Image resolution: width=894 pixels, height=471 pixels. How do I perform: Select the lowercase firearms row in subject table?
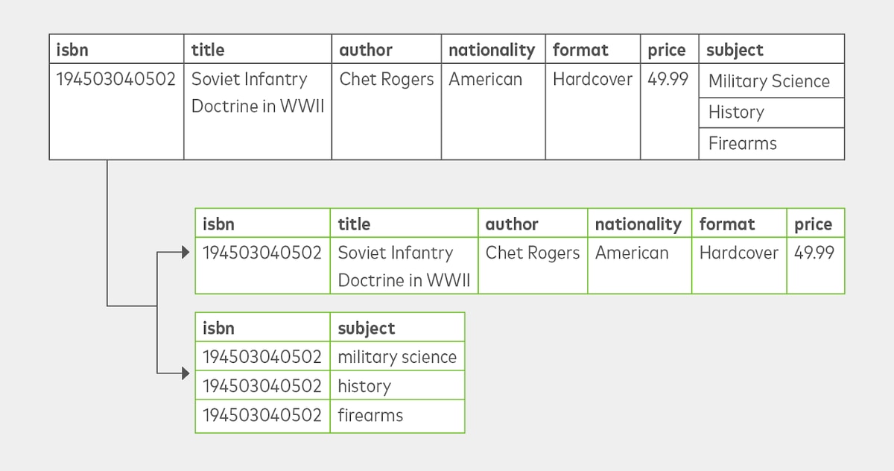[330, 416]
